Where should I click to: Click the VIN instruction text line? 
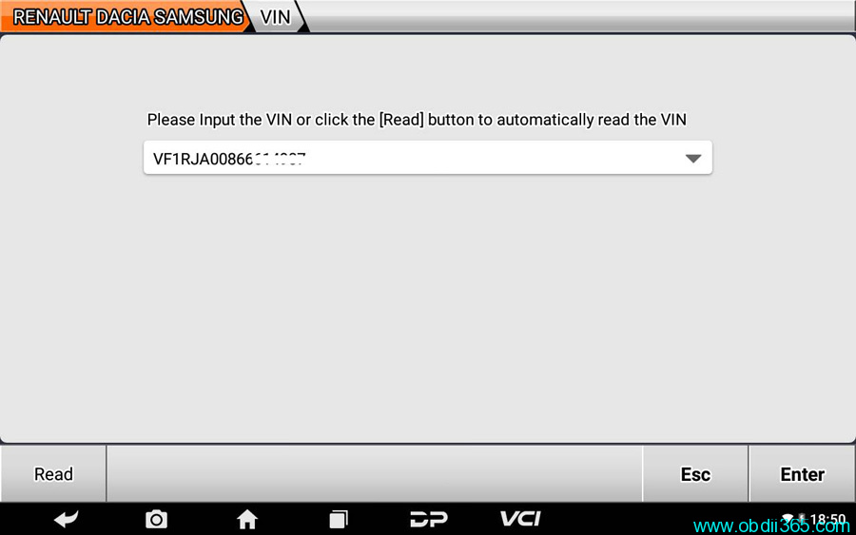tap(417, 120)
